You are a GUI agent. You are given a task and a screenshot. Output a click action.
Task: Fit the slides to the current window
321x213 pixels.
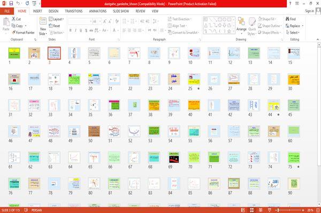[318, 210]
